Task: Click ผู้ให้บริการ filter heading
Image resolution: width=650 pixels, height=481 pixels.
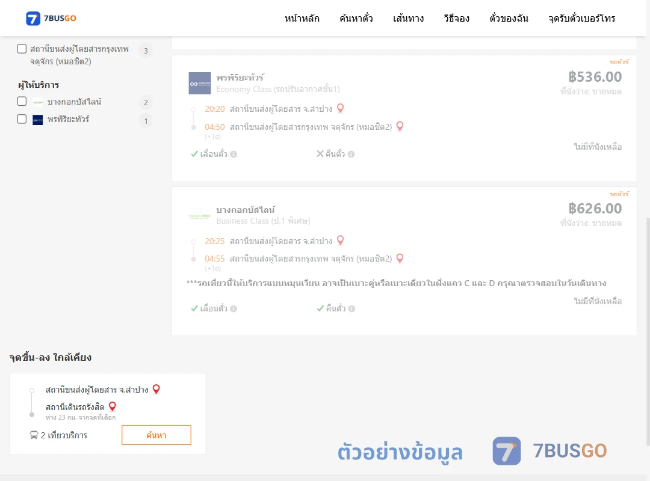Action: 39,85
